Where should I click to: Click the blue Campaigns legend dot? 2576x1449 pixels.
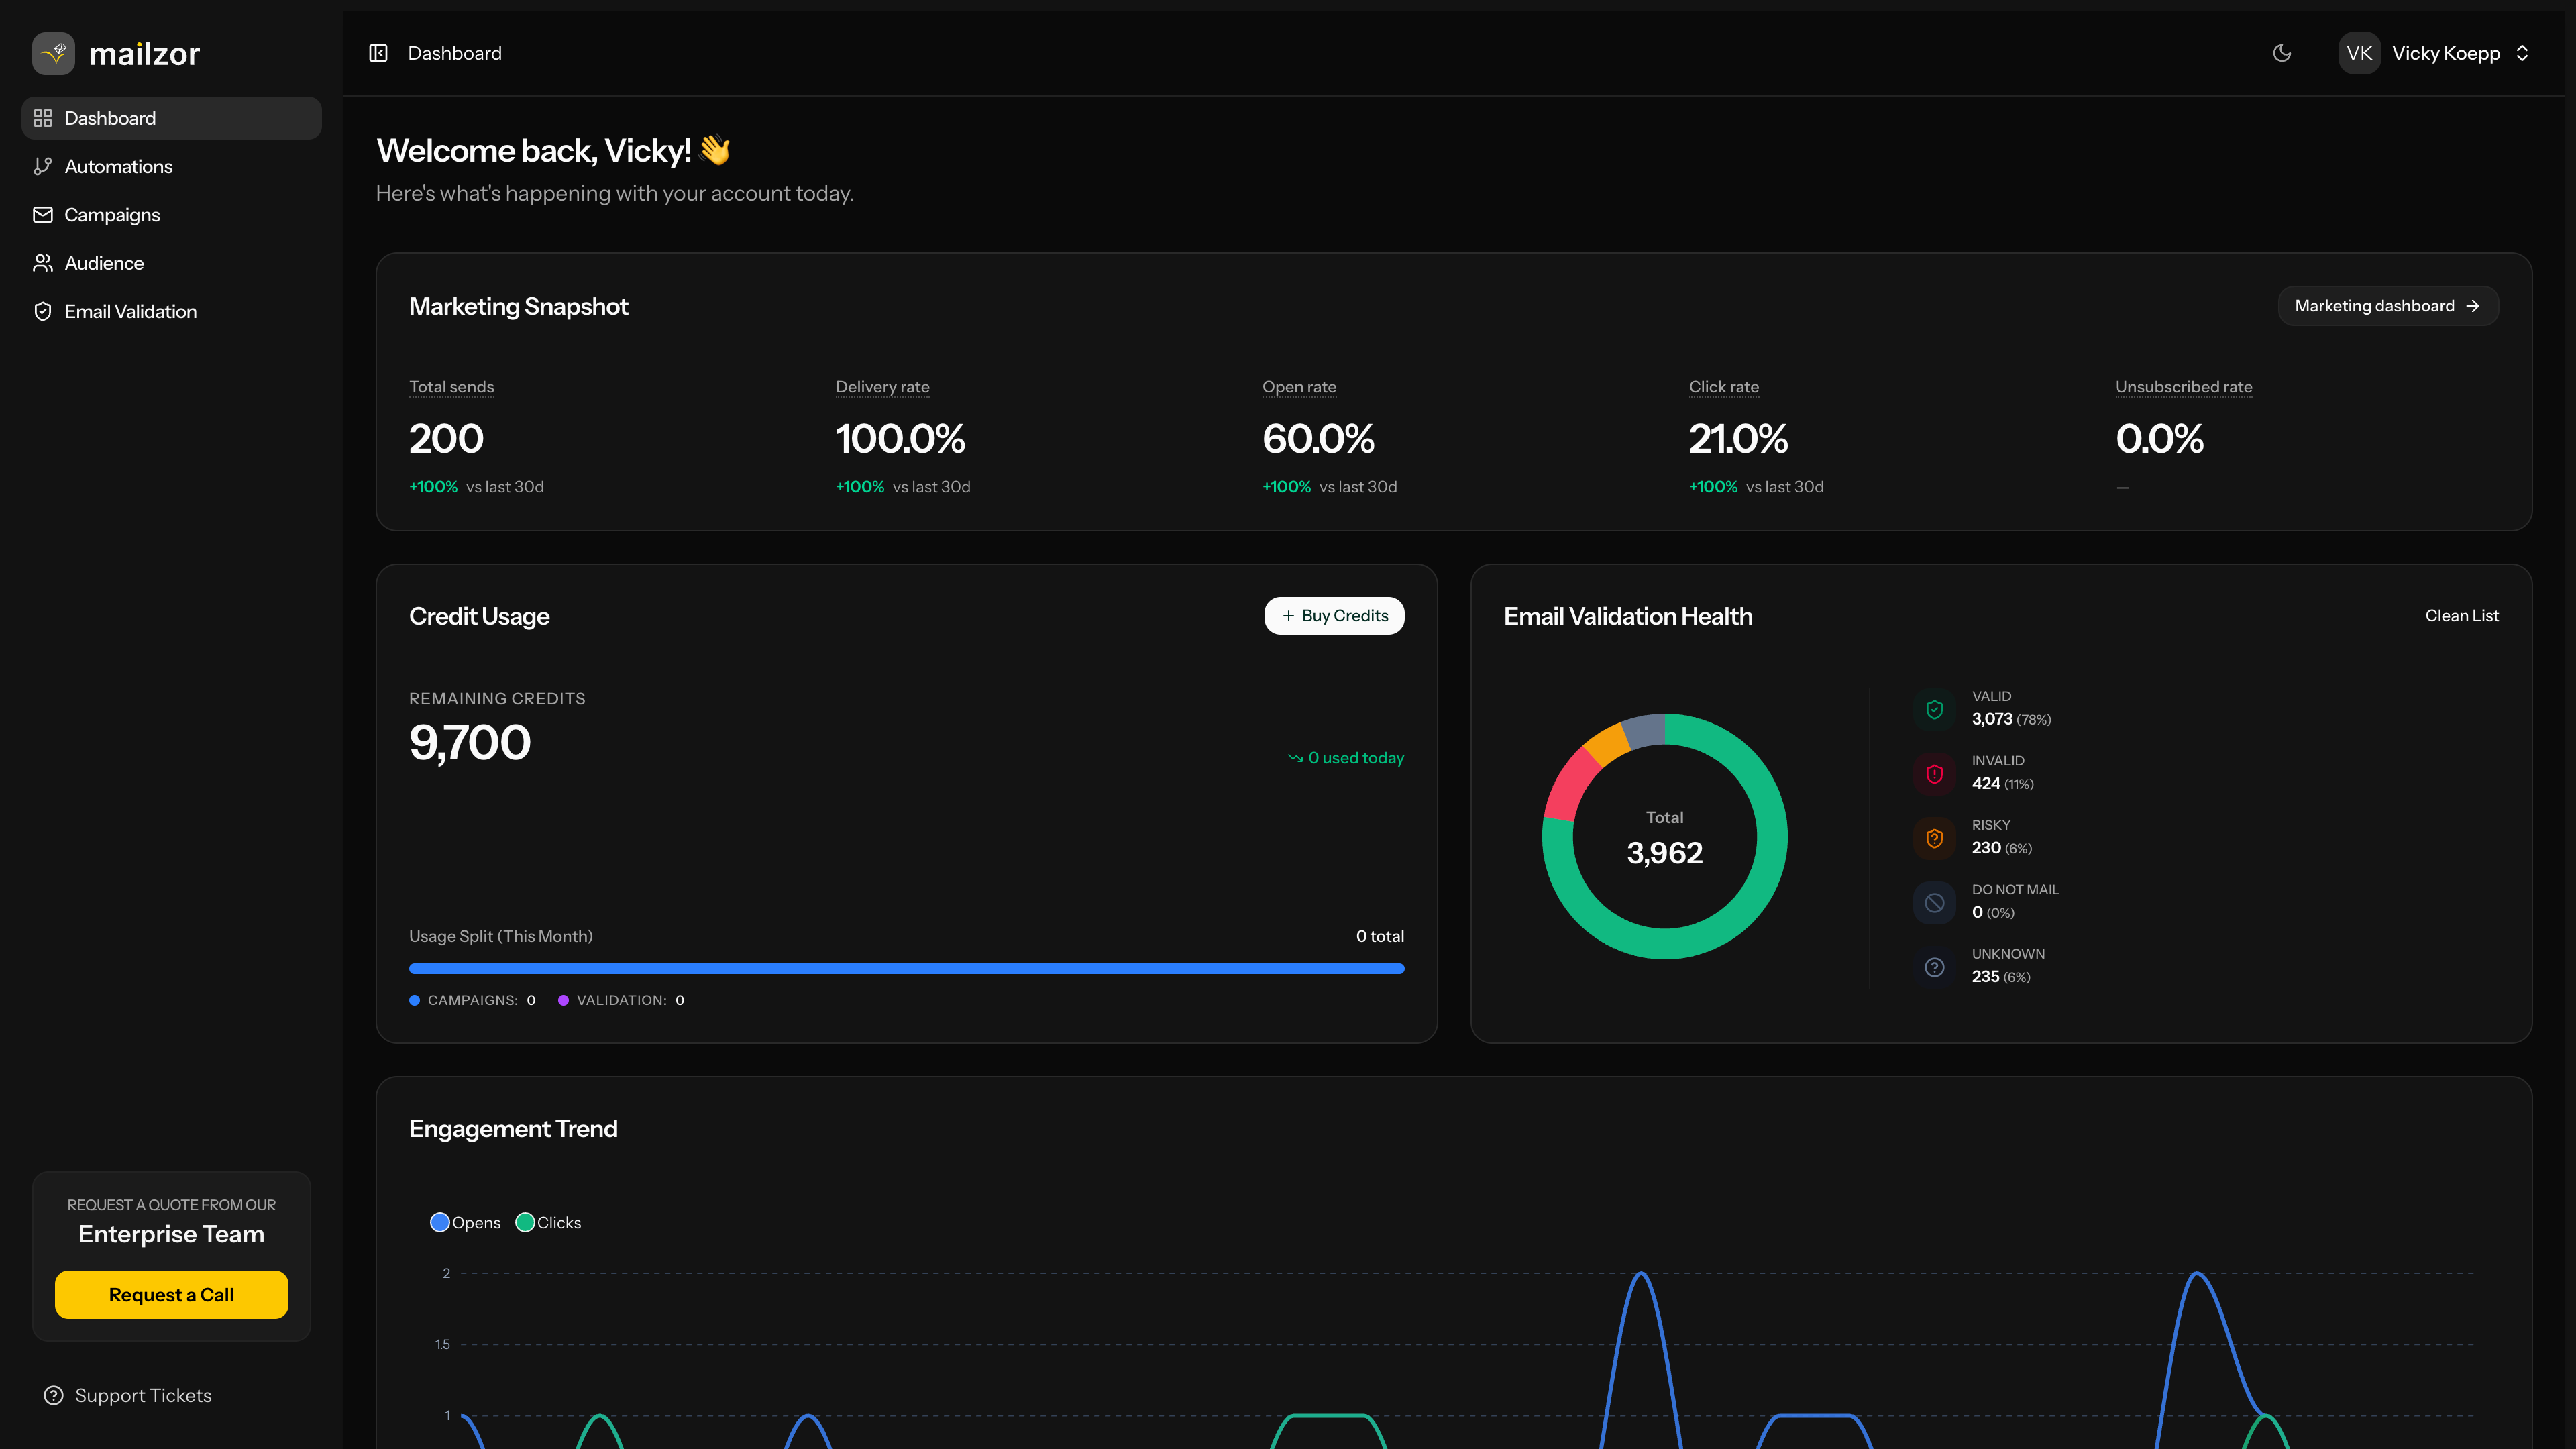tap(414, 1000)
